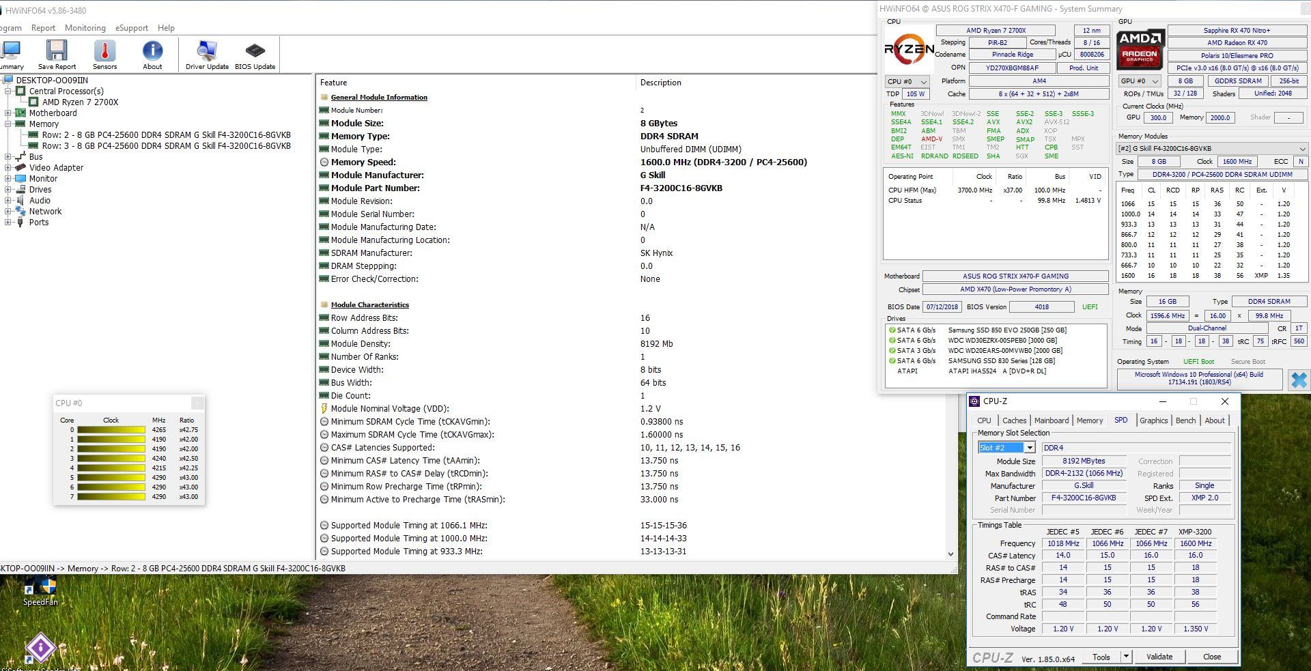
Task: Open the Monitoring menu
Action: point(85,28)
